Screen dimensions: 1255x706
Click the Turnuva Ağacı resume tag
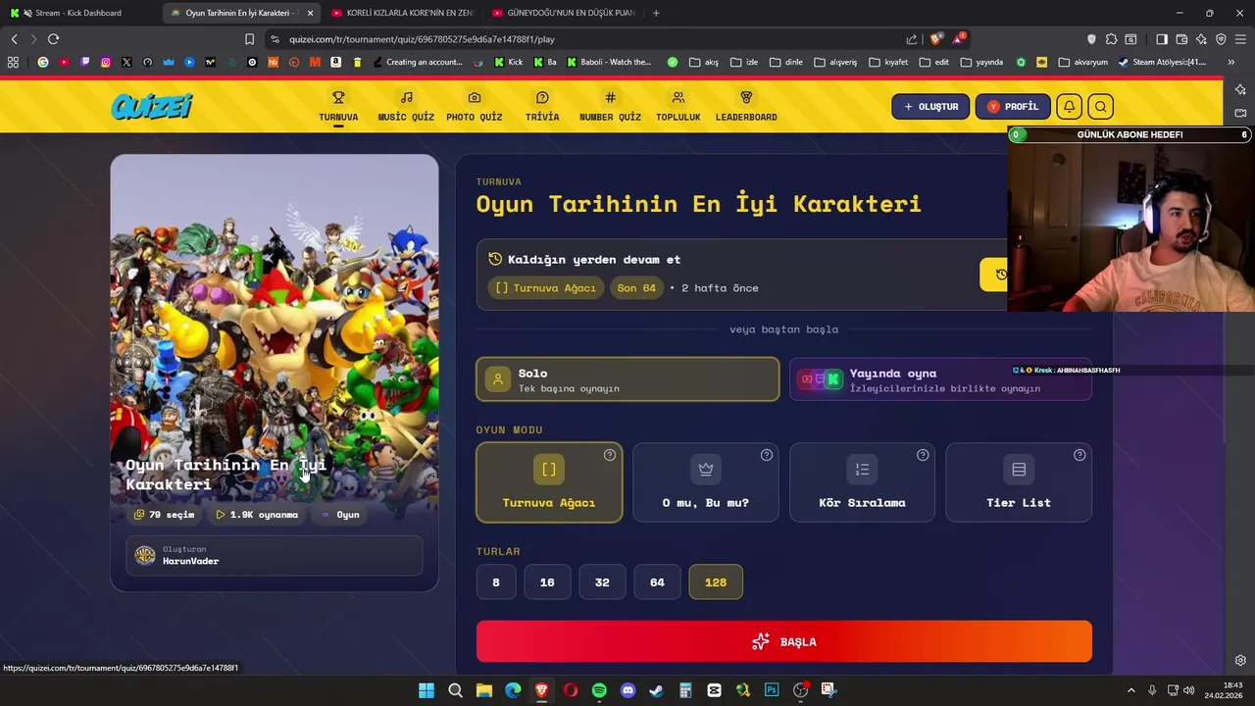(545, 288)
